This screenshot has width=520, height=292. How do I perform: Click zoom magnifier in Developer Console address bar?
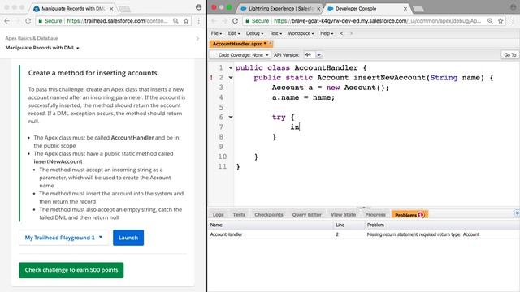pyautogui.click(x=490, y=21)
